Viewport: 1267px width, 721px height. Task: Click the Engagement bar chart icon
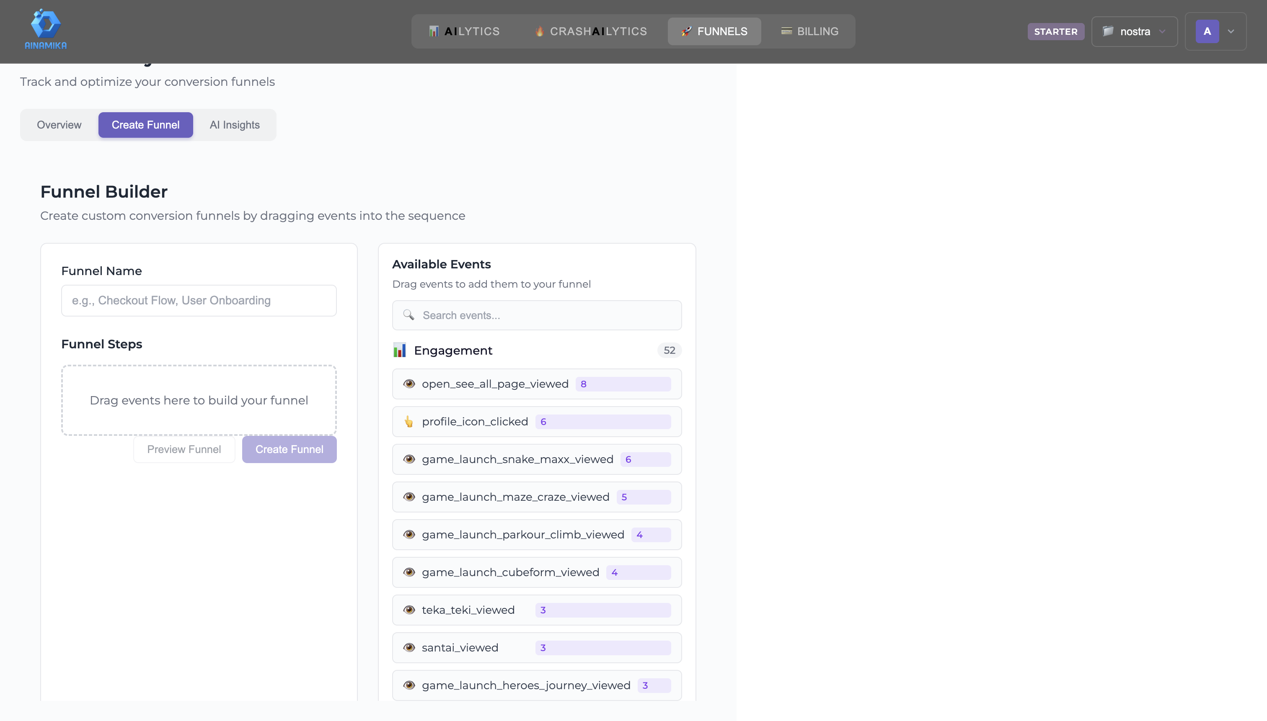tap(399, 350)
